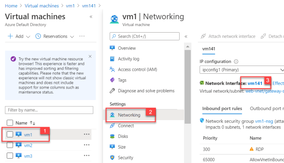Open vm1 row context ellipsis
Viewport: 284px width, 163px height.
point(87,134)
